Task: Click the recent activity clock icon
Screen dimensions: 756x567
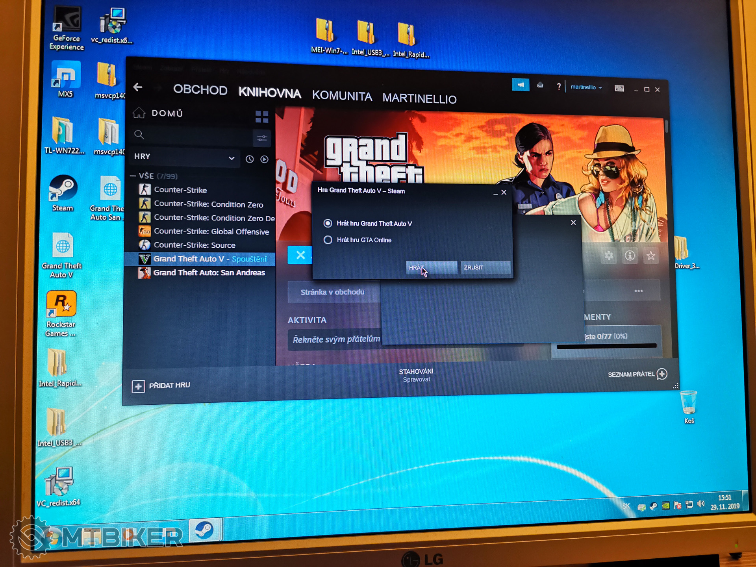Action: 250,159
